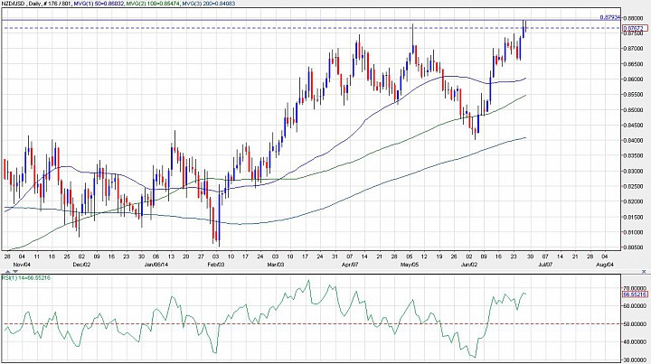Click the up-arrow icon above the RSI panel
The height and width of the screenshot is (364, 651).
8,271
